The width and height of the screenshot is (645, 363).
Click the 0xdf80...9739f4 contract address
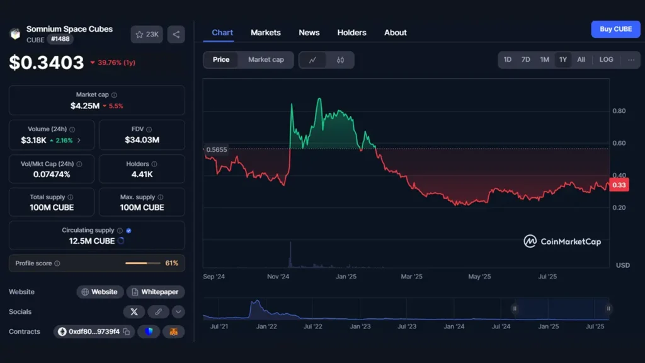pyautogui.click(x=94, y=331)
